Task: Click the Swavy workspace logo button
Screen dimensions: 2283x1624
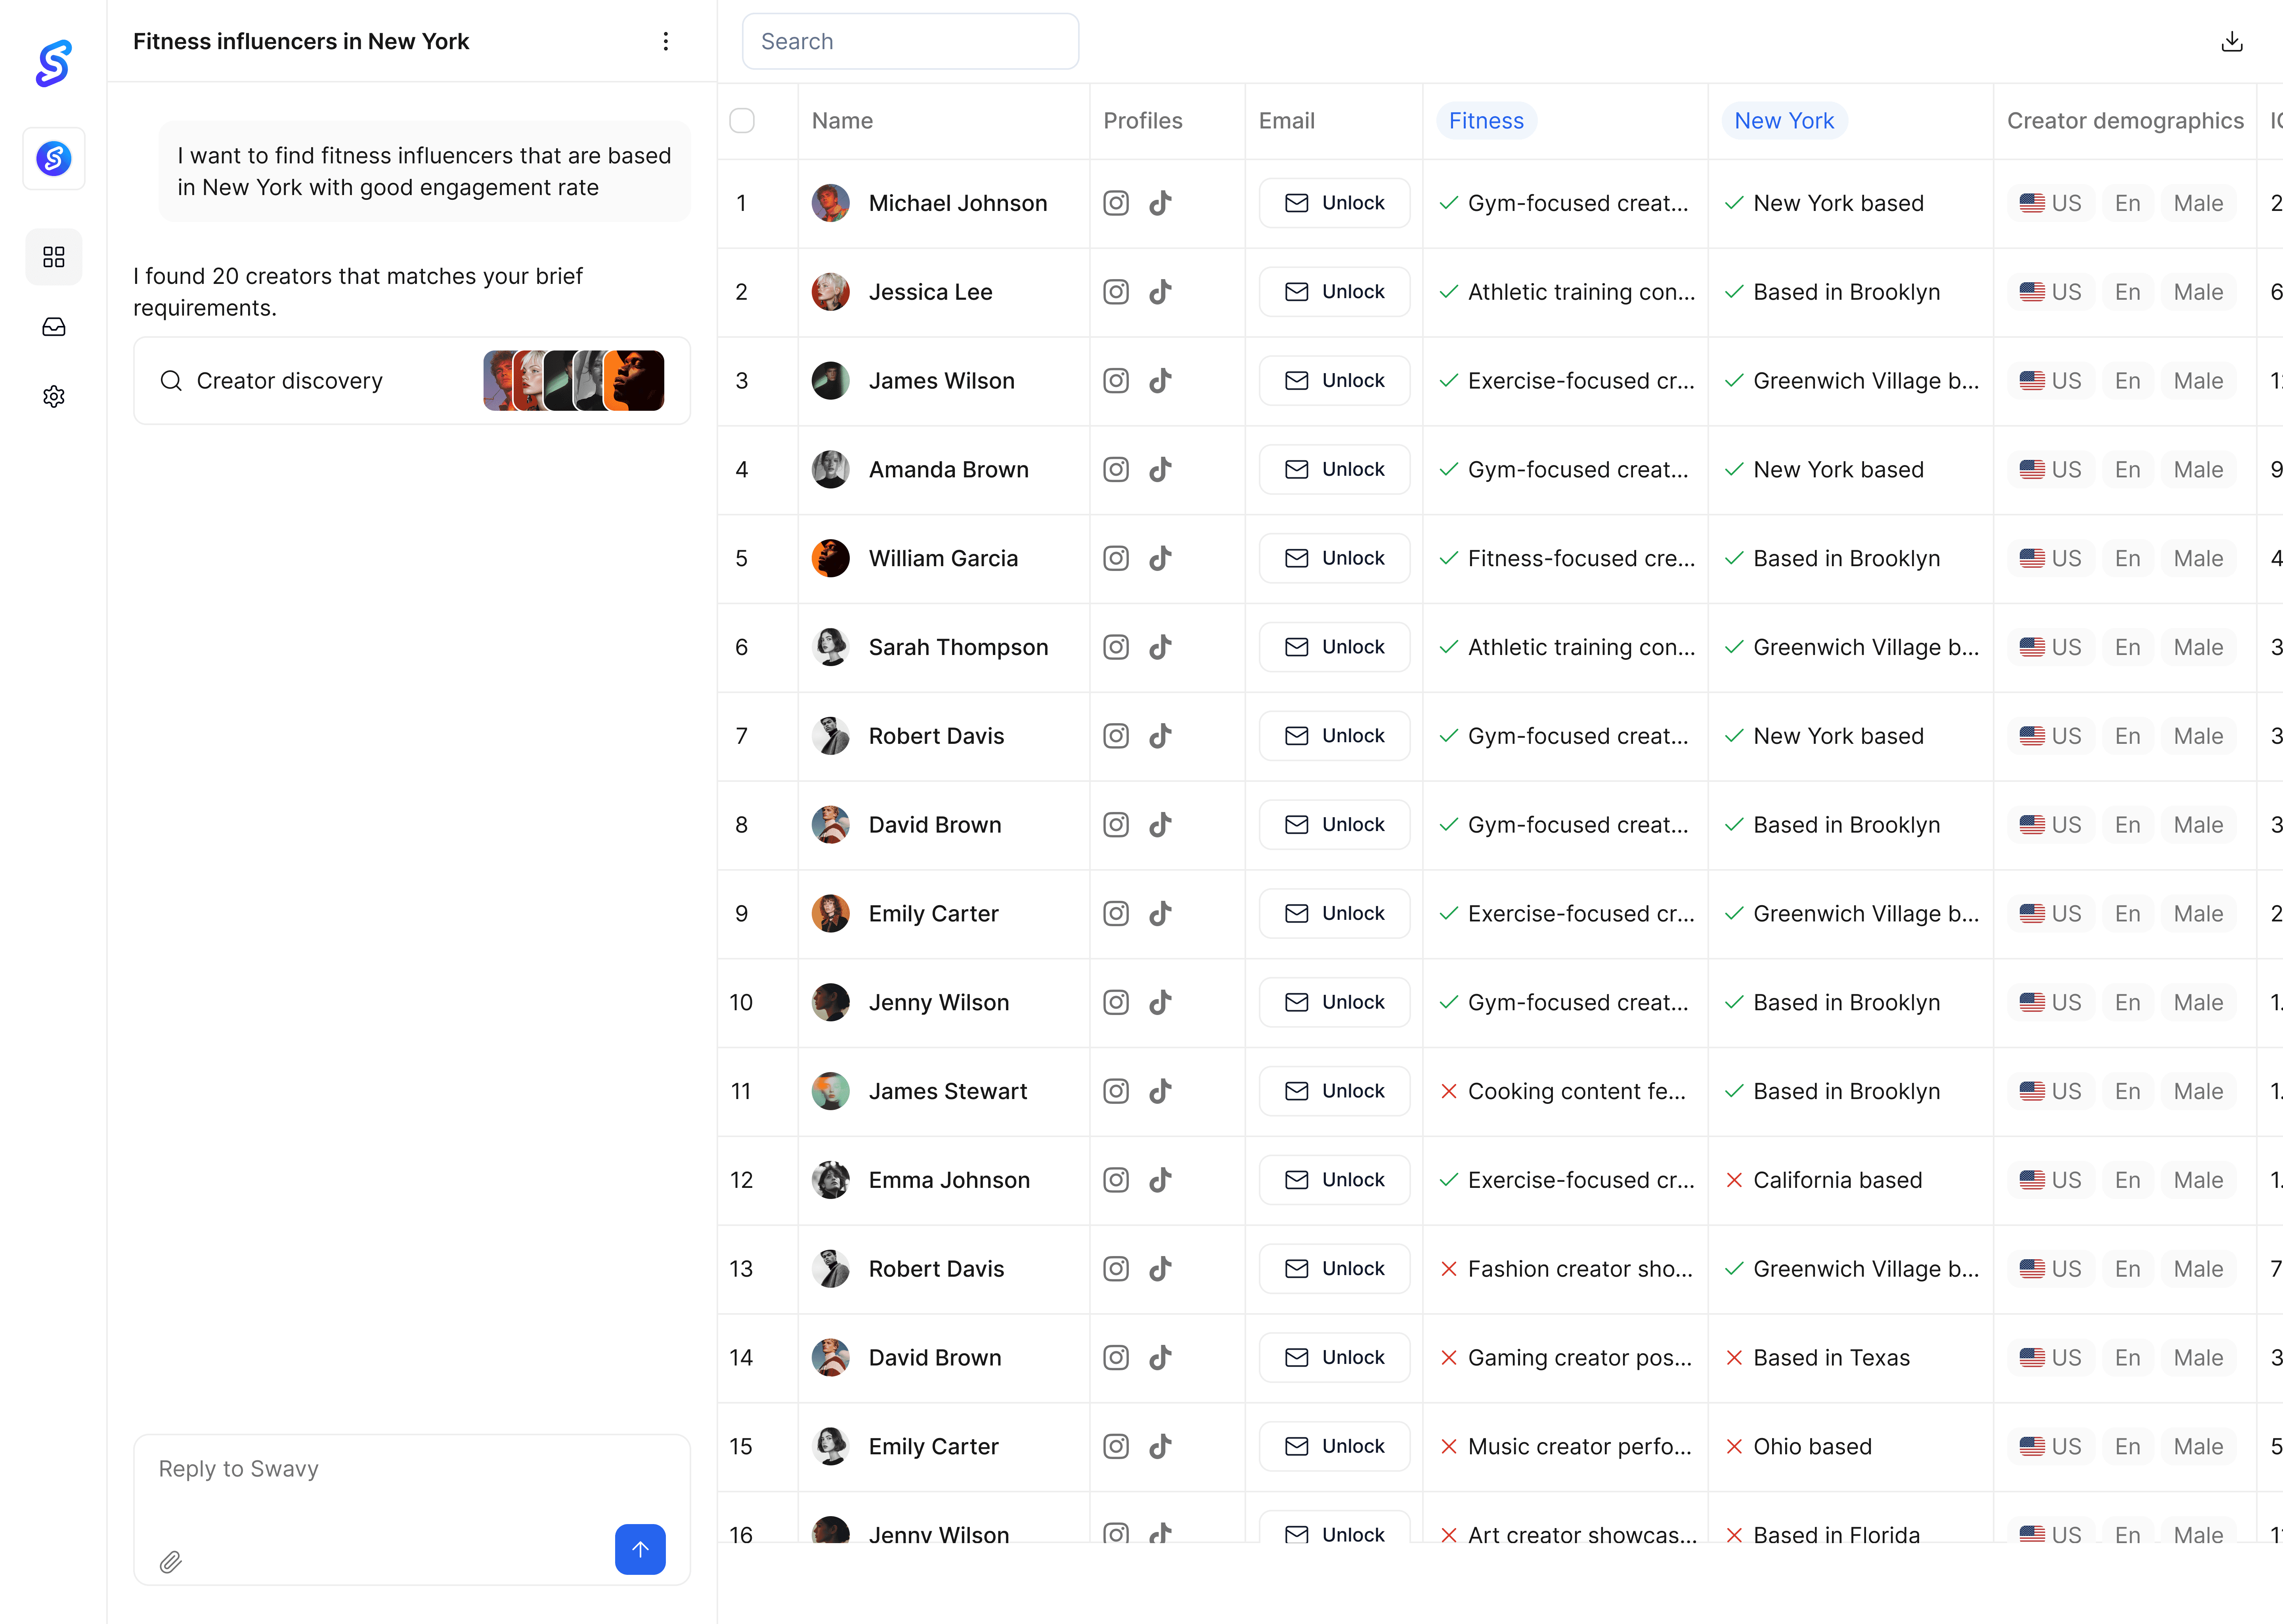Action: click(54, 158)
